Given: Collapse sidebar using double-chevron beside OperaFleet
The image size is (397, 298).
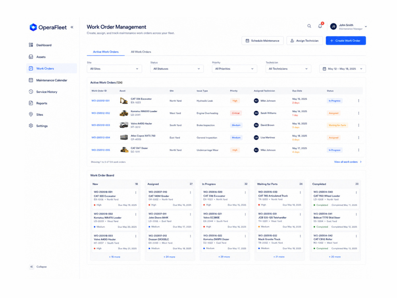Looking at the screenshot, I should 72,27.
